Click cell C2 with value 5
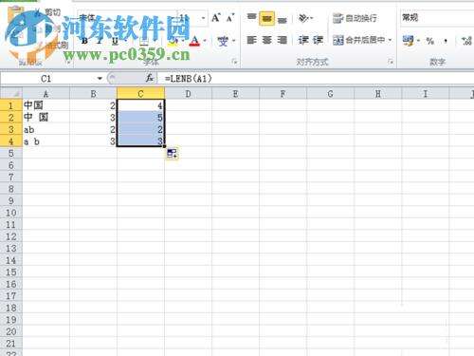The image size is (474, 356). (140, 118)
